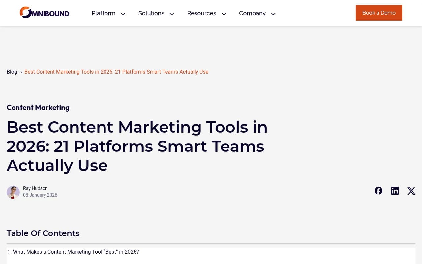Viewport: 422px width, 264px height.
Task: Open the Company menu
Action: (x=252, y=13)
